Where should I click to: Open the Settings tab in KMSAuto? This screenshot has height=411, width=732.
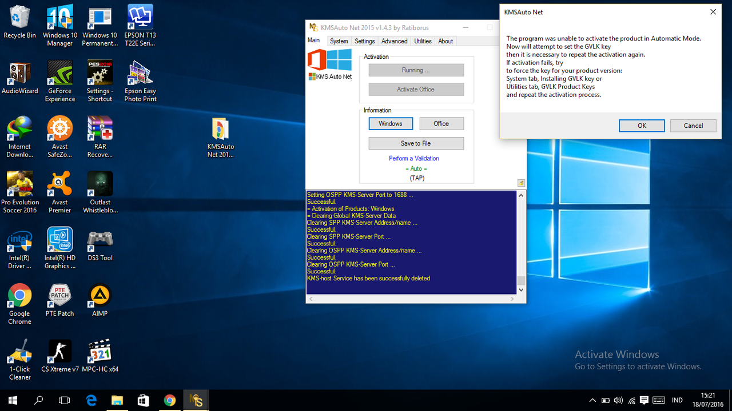tap(364, 41)
